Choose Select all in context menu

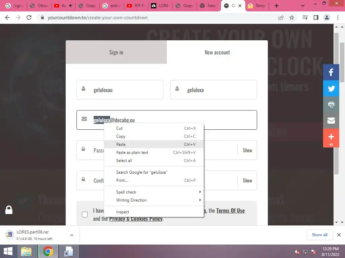pos(154,160)
